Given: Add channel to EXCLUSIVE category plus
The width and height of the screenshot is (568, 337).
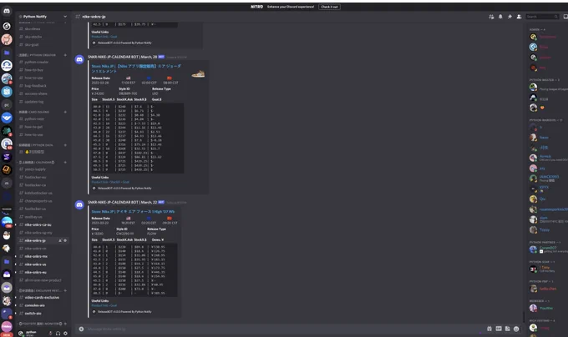Looking at the screenshot, I should tap(65, 291).
